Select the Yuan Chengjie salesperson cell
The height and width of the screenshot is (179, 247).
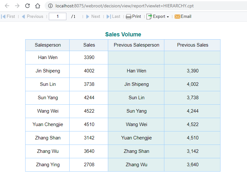(48, 124)
